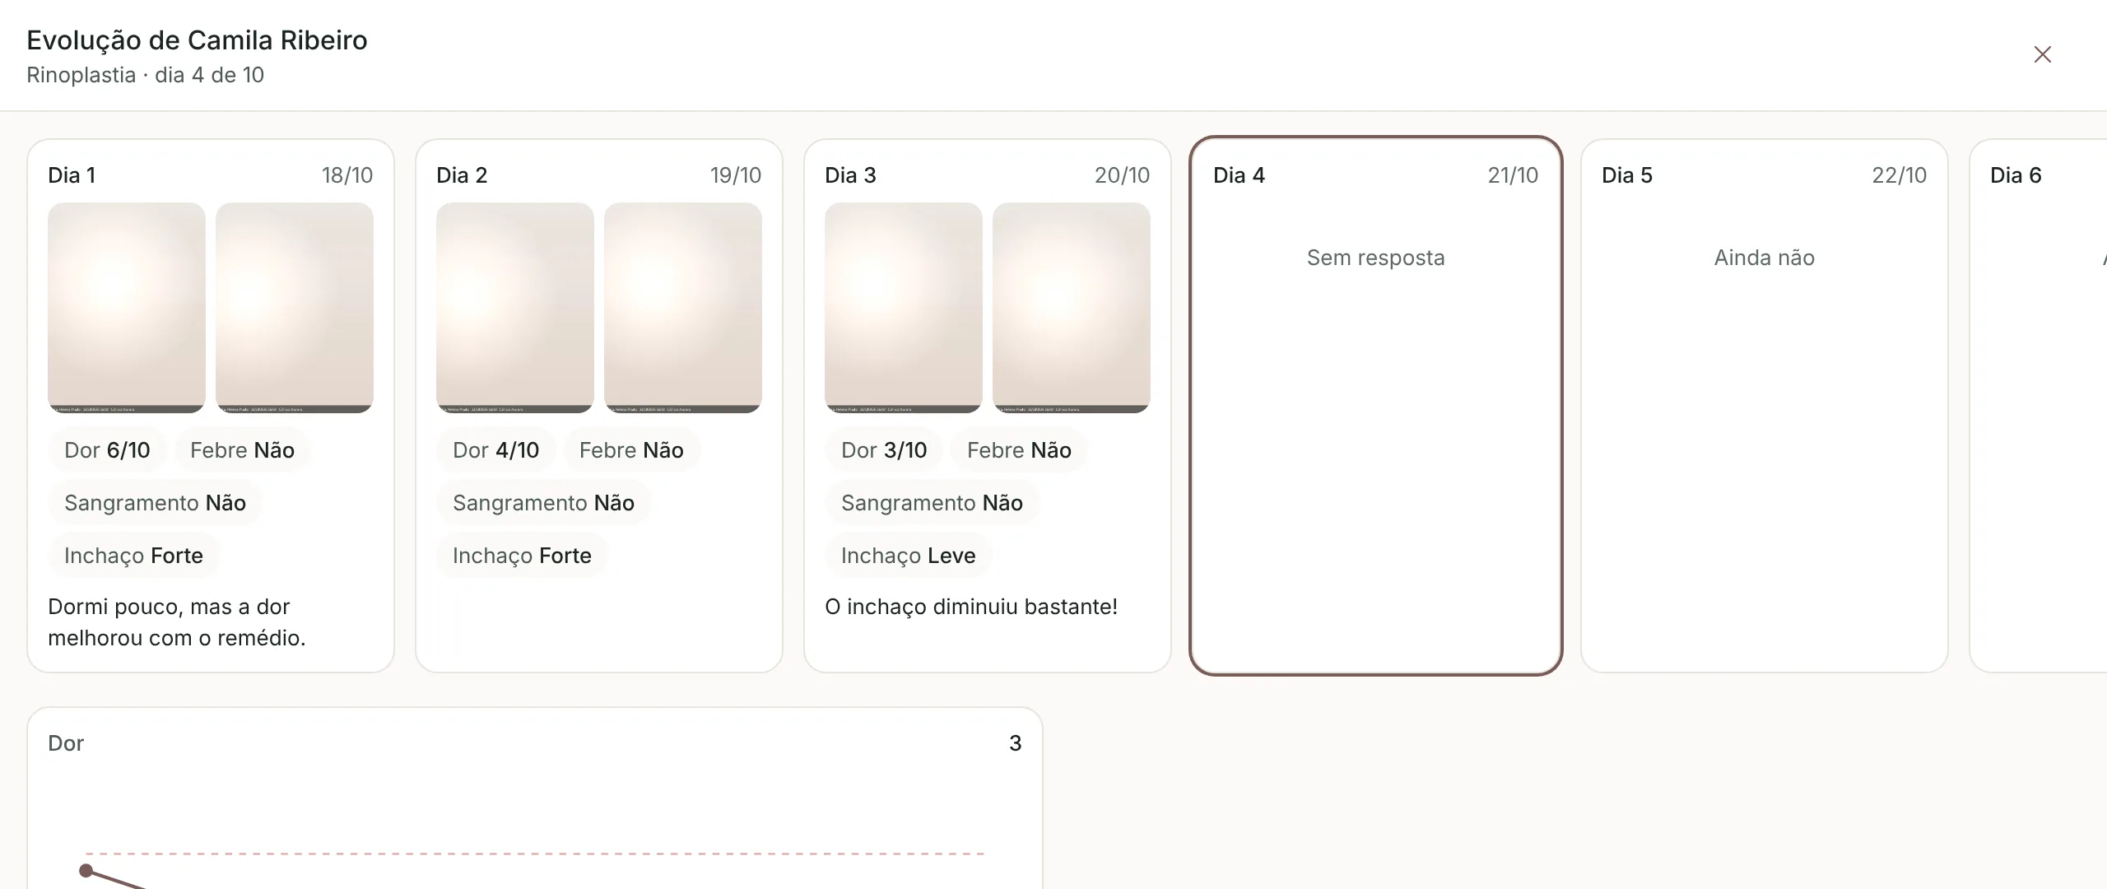Click the first data point on Dor chart
This screenshot has height=889, width=2107.
[x=86, y=870]
